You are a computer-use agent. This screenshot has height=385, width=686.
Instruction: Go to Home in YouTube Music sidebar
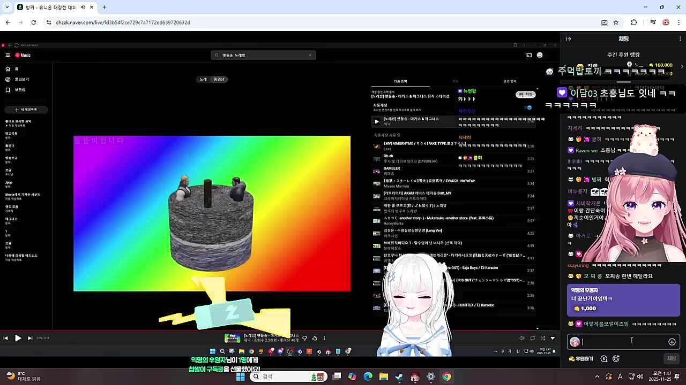[12, 69]
